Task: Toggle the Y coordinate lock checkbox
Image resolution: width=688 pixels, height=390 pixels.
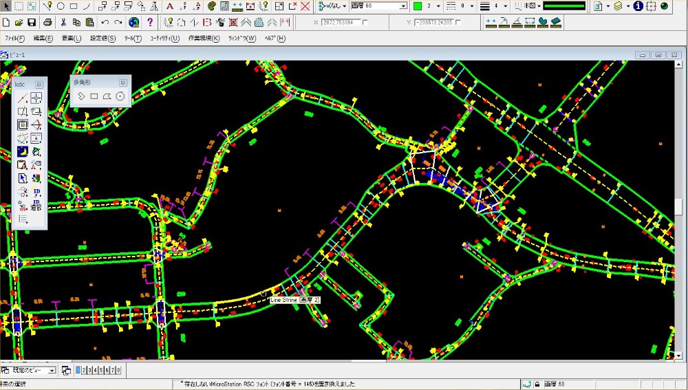Action: [x=458, y=22]
